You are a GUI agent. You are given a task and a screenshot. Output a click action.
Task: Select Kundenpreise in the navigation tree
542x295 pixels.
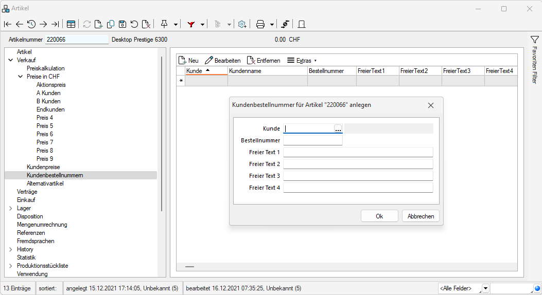pos(43,167)
